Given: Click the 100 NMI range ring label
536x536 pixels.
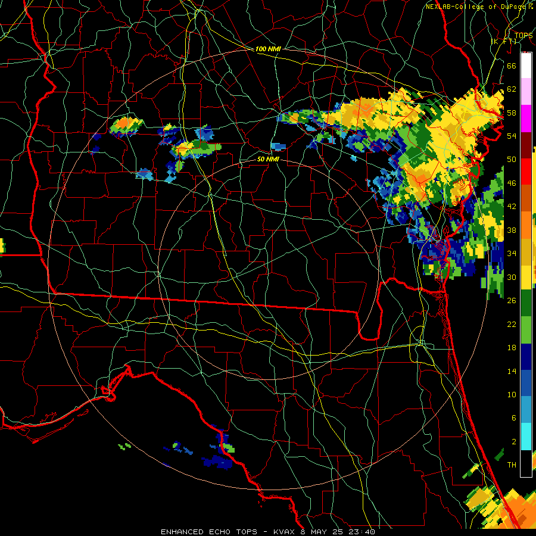Looking at the screenshot, I should coord(268,49).
